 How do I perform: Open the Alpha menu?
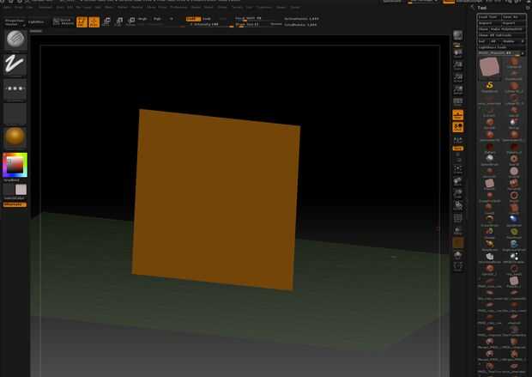pyautogui.click(x=7, y=7)
